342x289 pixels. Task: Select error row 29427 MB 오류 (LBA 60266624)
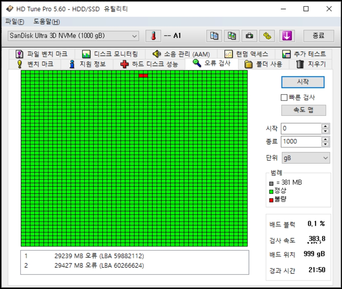click(134, 266)
